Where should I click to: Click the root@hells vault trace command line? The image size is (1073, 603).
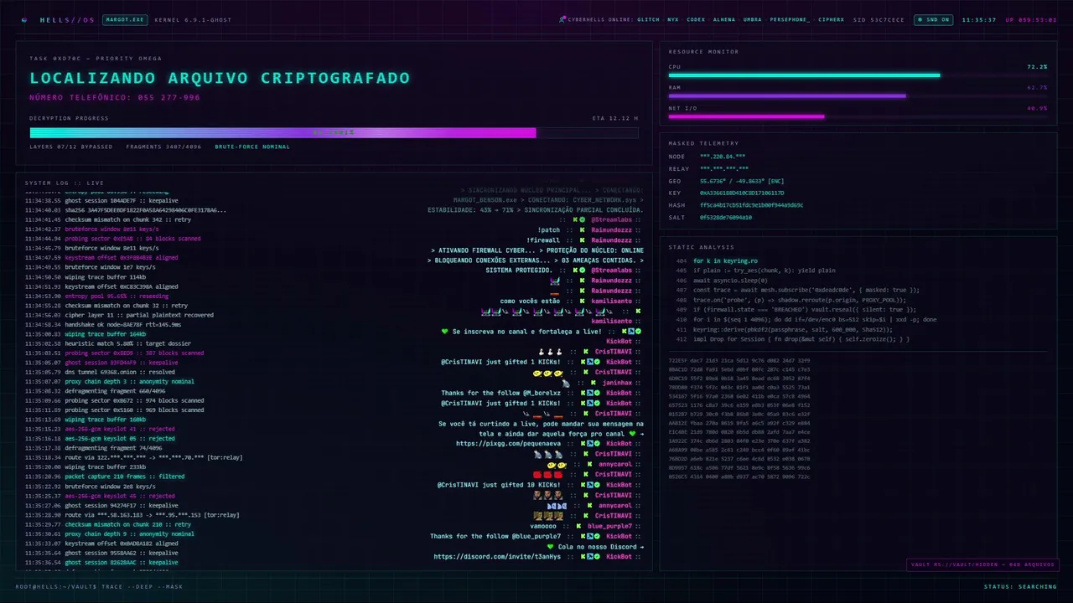pyautogui.click(x=98, y=586)
